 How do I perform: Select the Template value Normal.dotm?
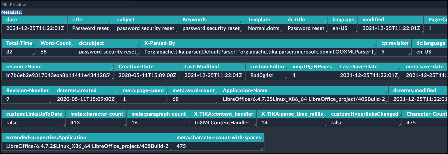[x=263, y=28]
